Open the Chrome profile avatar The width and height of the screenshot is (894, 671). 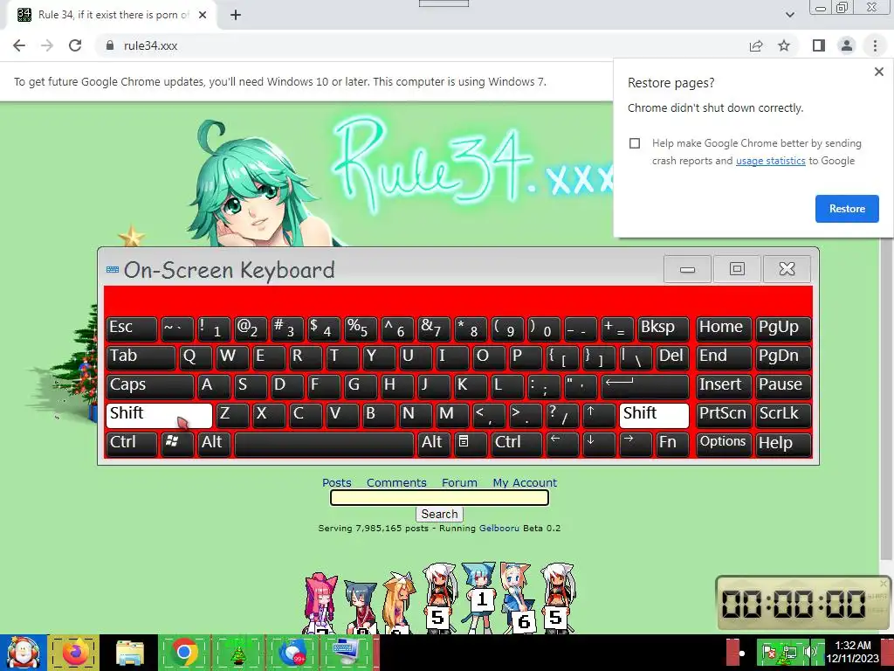pos(847,45)
